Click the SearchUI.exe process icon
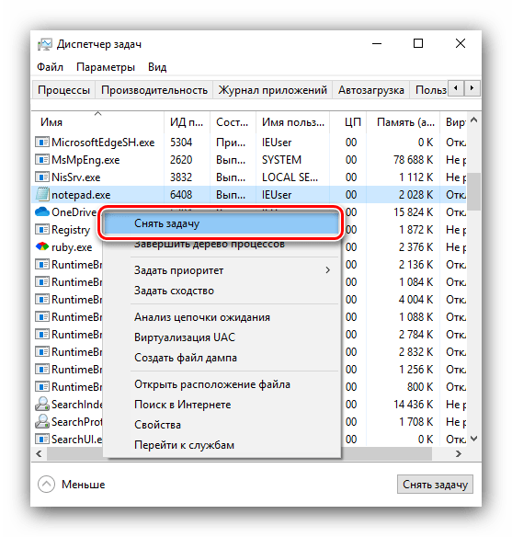Image resolution: width=512 pixels, height=537 pixels. click(42, 439)
